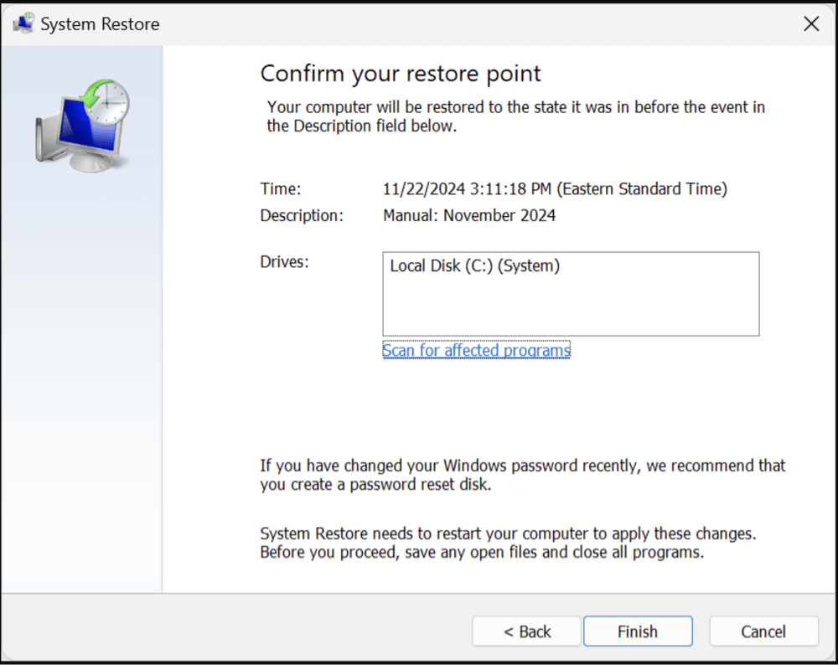This screenshot has width=838, height=665.
Task: Click the Confirm your restore point heading
Action: click(x=401, y=74)
